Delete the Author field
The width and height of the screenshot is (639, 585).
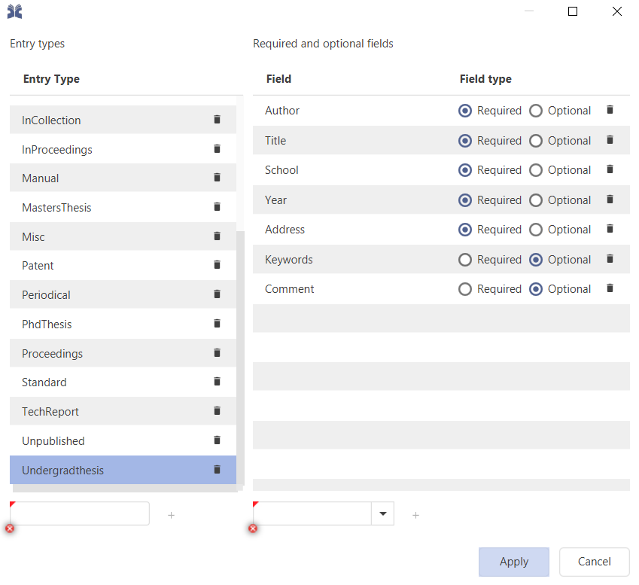point(610,110)
